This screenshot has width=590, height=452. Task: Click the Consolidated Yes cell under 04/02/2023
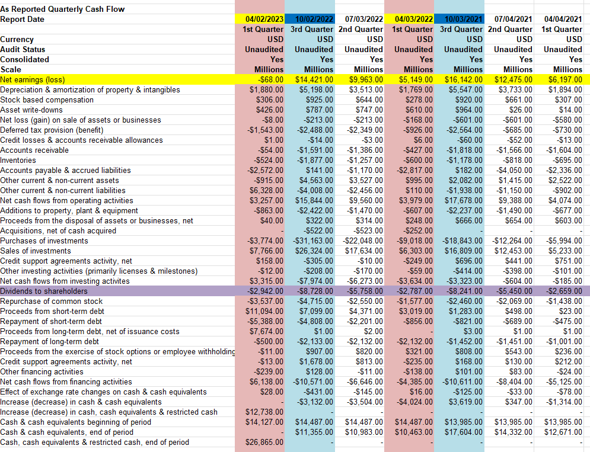click(276, 59)
